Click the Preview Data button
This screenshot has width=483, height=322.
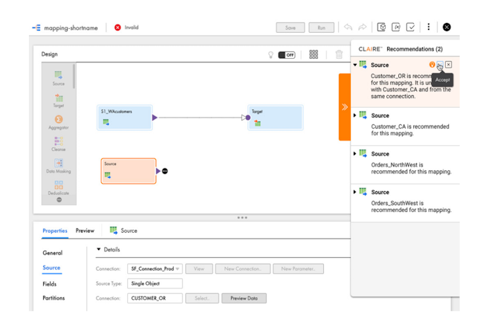244,298
